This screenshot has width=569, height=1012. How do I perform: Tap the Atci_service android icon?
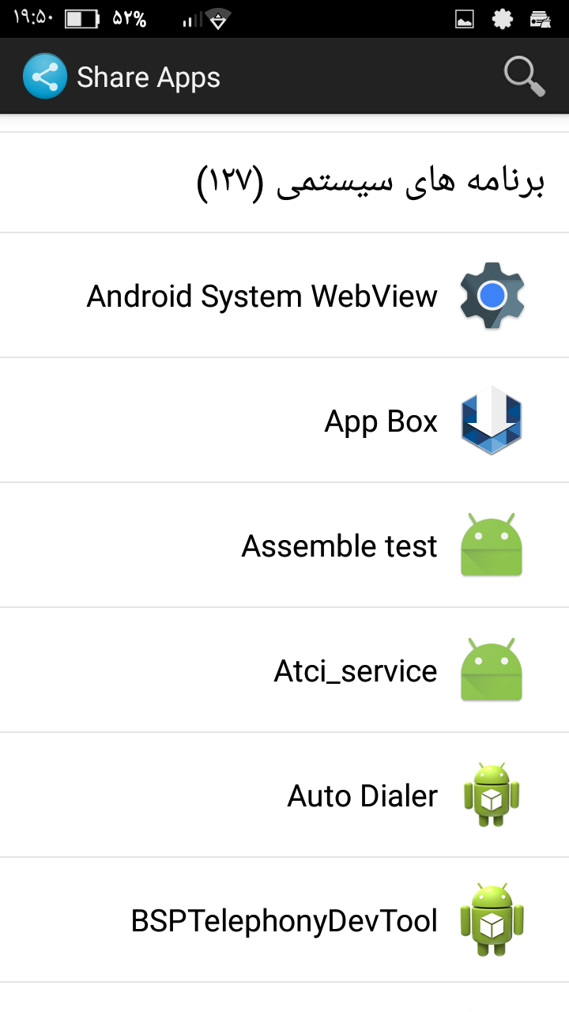click(x=492, y=670)
